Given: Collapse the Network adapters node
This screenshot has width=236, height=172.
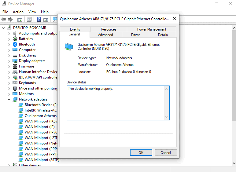Looking at the screenshot, I should (x=9, y=99).
